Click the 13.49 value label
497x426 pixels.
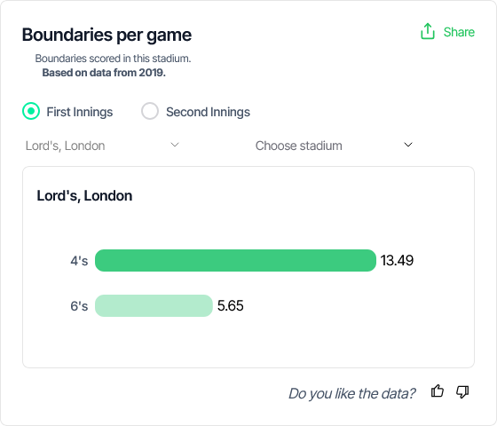[397, 261]
